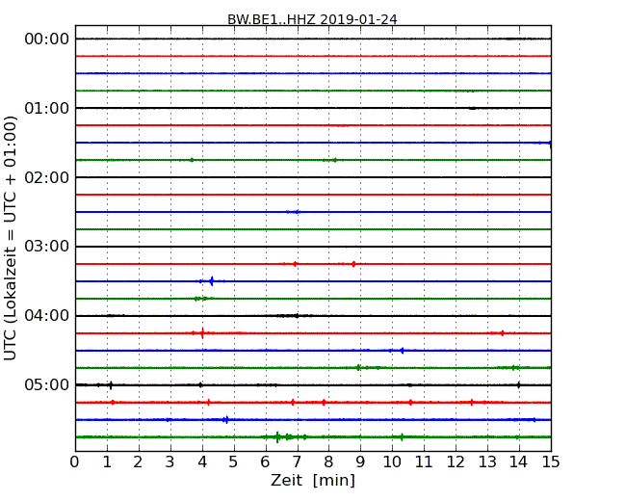Select the 00:00 time label on the y-axis
The image size is (626, 501).
(47, 40)
